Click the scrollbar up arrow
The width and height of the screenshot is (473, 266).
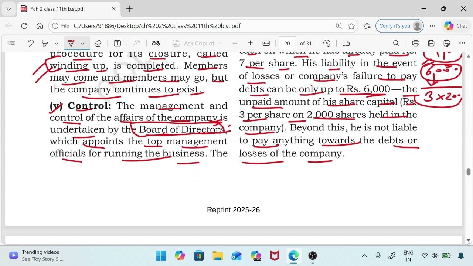pos(469,56)
